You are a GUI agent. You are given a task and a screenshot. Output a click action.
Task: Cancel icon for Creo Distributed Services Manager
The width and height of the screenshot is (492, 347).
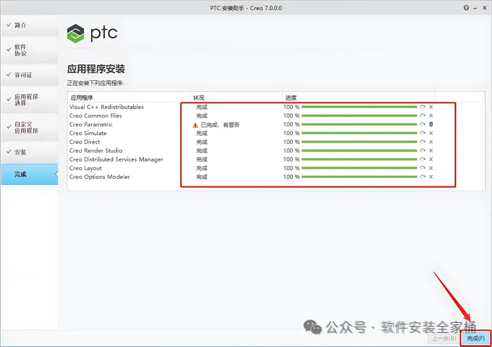pos(431,159)
